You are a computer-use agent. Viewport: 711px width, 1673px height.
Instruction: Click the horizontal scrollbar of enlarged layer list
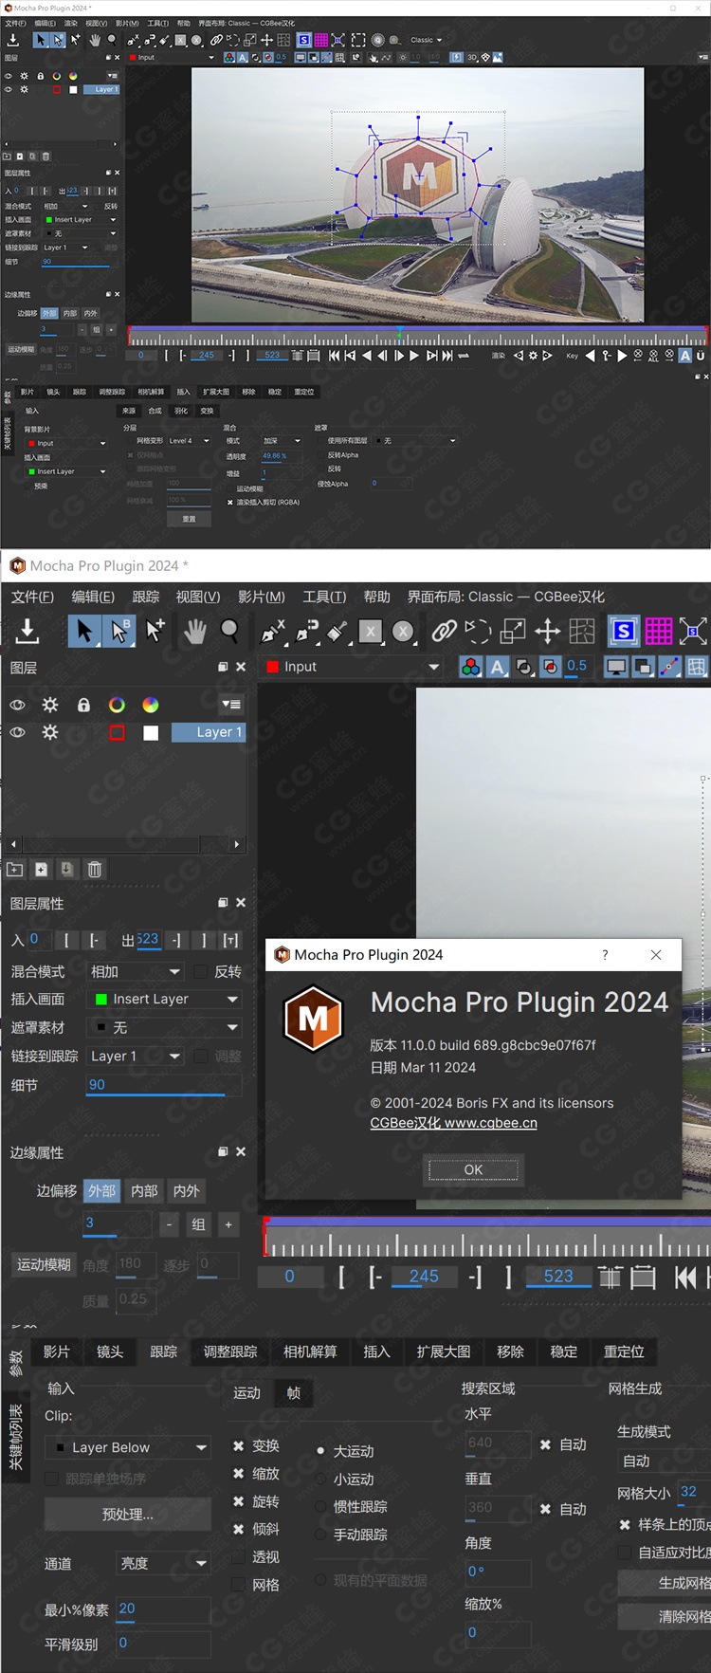(x=123, y=843)
